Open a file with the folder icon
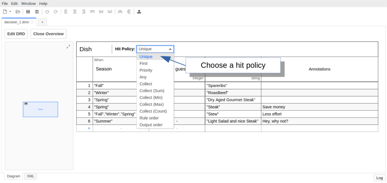This screenshot has width=387, height=183. pyautogui.click(x=18, y=12)
